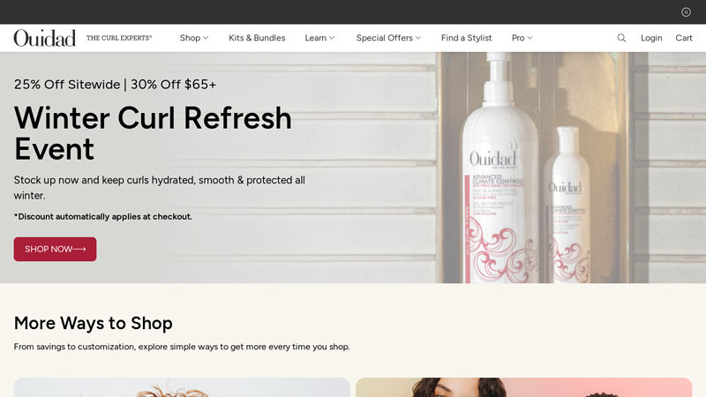Screen dimensions: 706x397
Task: Click the arrow in Shop Now button
Action: (79, 249)
